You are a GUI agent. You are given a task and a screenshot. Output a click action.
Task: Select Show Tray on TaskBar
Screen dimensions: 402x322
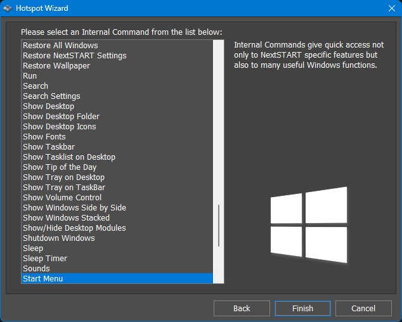[x=117, y=187]
